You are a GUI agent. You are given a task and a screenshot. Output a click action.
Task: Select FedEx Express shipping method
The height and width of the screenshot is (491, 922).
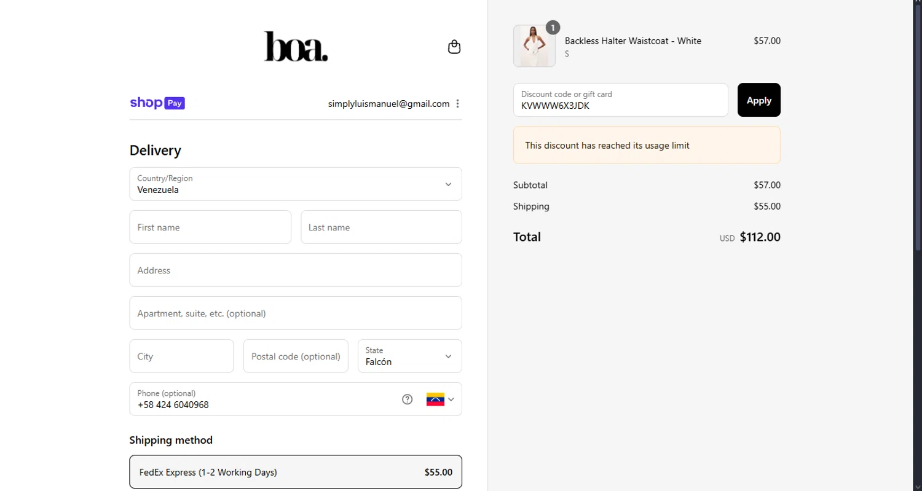296,472
